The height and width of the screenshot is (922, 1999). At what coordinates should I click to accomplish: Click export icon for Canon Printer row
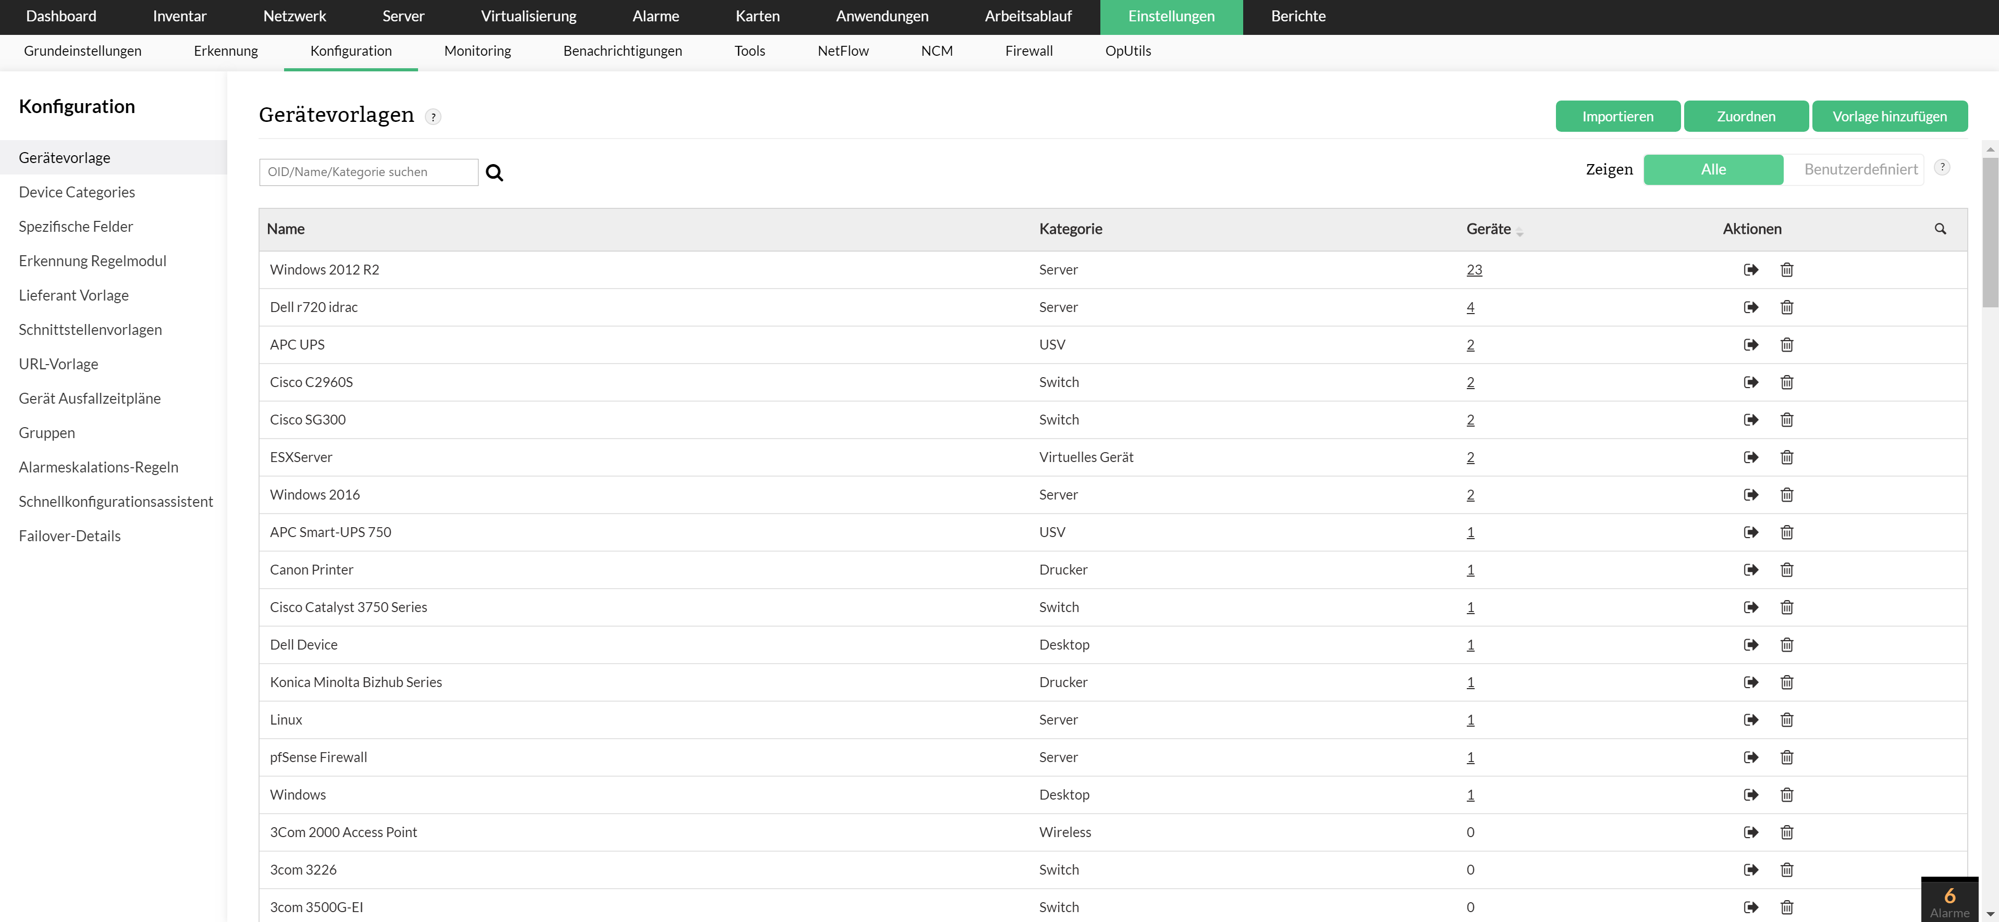pyautogui.click(x=1751, y=570)
